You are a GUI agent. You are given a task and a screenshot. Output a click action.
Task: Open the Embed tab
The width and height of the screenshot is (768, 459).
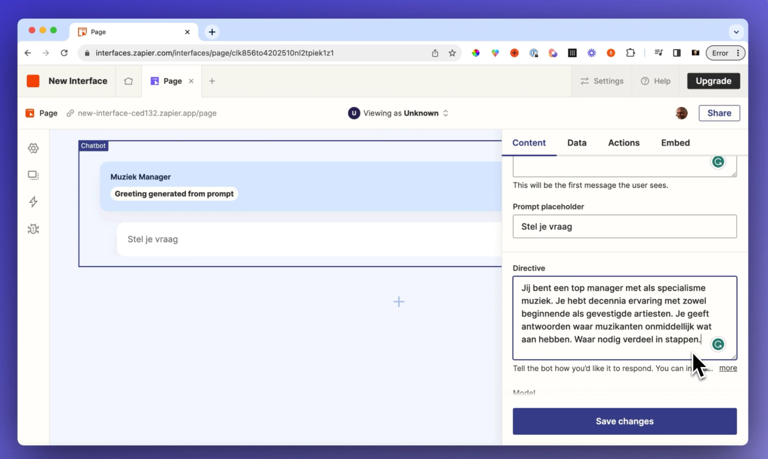tap(675, 142)
